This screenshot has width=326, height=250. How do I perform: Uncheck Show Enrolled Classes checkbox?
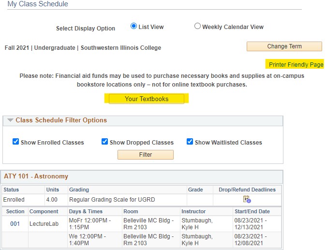tap(16, 142)
